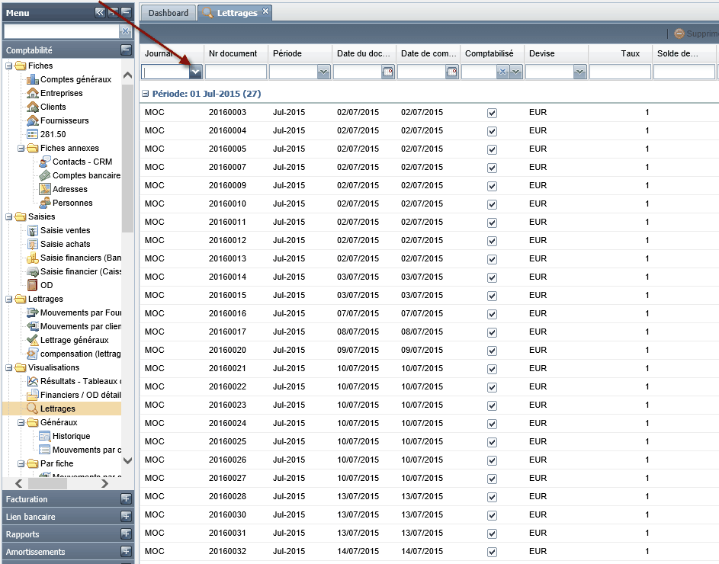Toggle Comptabilisé checkbox for document 20160014
This screenshot has width=719, height=564.
[x=492, y=277]
